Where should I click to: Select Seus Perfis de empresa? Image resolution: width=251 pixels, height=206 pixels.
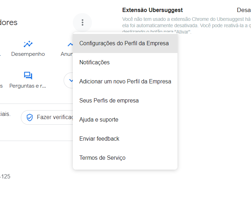pyautogui.click(x=125, y=100)
